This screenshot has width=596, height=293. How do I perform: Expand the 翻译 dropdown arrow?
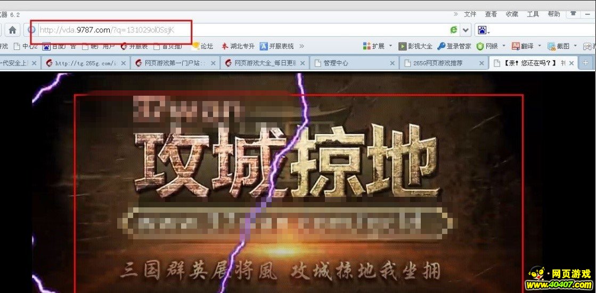(540, 46)
